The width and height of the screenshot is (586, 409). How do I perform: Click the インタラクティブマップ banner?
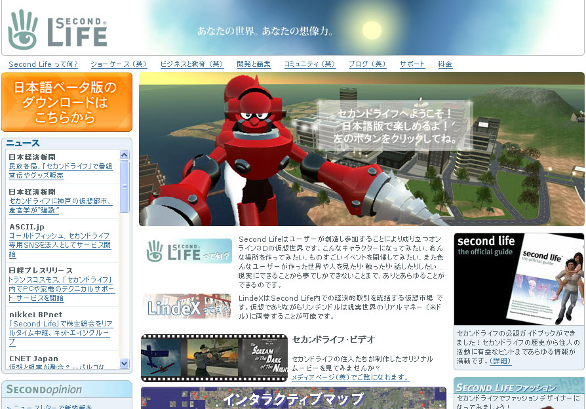click(294, 398)
